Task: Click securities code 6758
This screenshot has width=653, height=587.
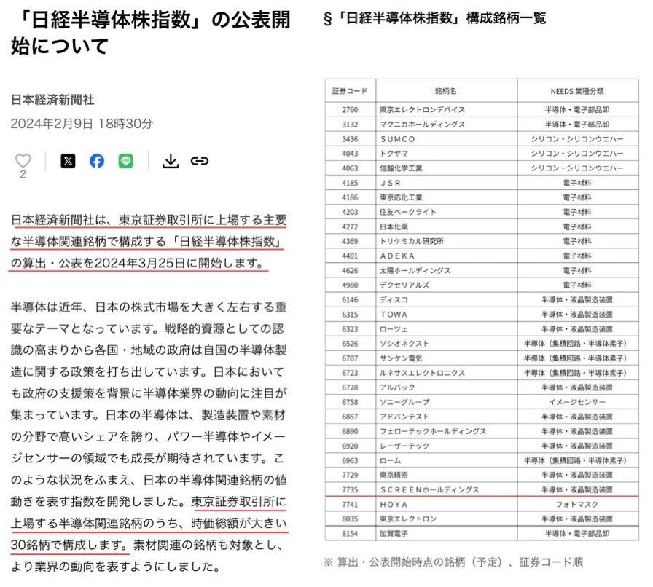Action: [350, 402]
